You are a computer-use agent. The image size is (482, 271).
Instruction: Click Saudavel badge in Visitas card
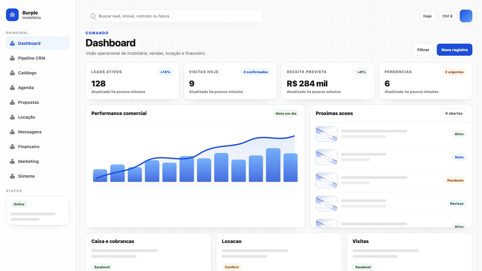[363, 267]
